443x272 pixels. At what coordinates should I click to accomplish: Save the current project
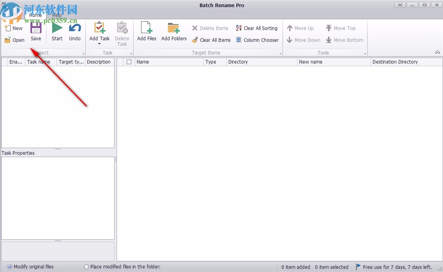[x=36, y=31]
